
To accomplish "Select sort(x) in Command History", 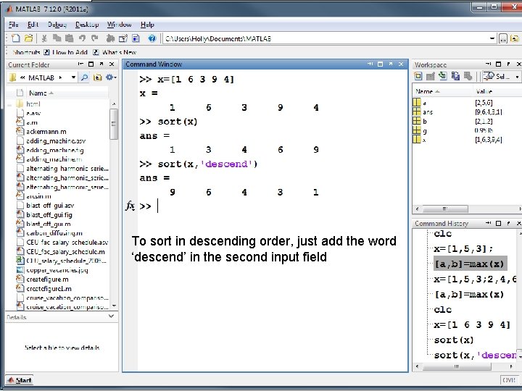I will 453,340.
